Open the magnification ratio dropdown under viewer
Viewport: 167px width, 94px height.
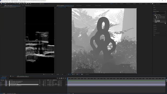[58, 74]
